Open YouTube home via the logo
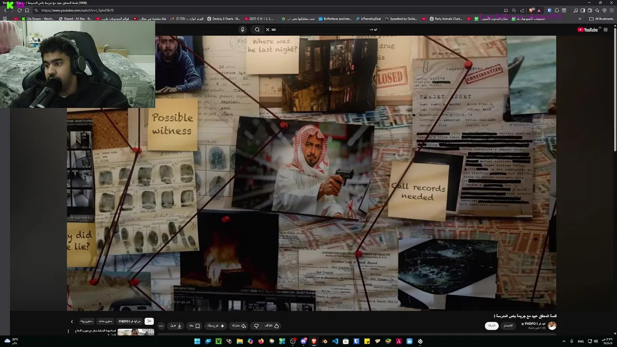This screenshot has height=347, width=617. point(588,29)
